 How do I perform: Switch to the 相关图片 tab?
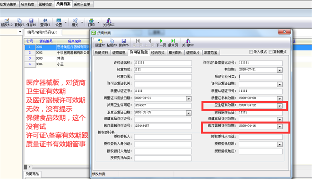(175, 53)
